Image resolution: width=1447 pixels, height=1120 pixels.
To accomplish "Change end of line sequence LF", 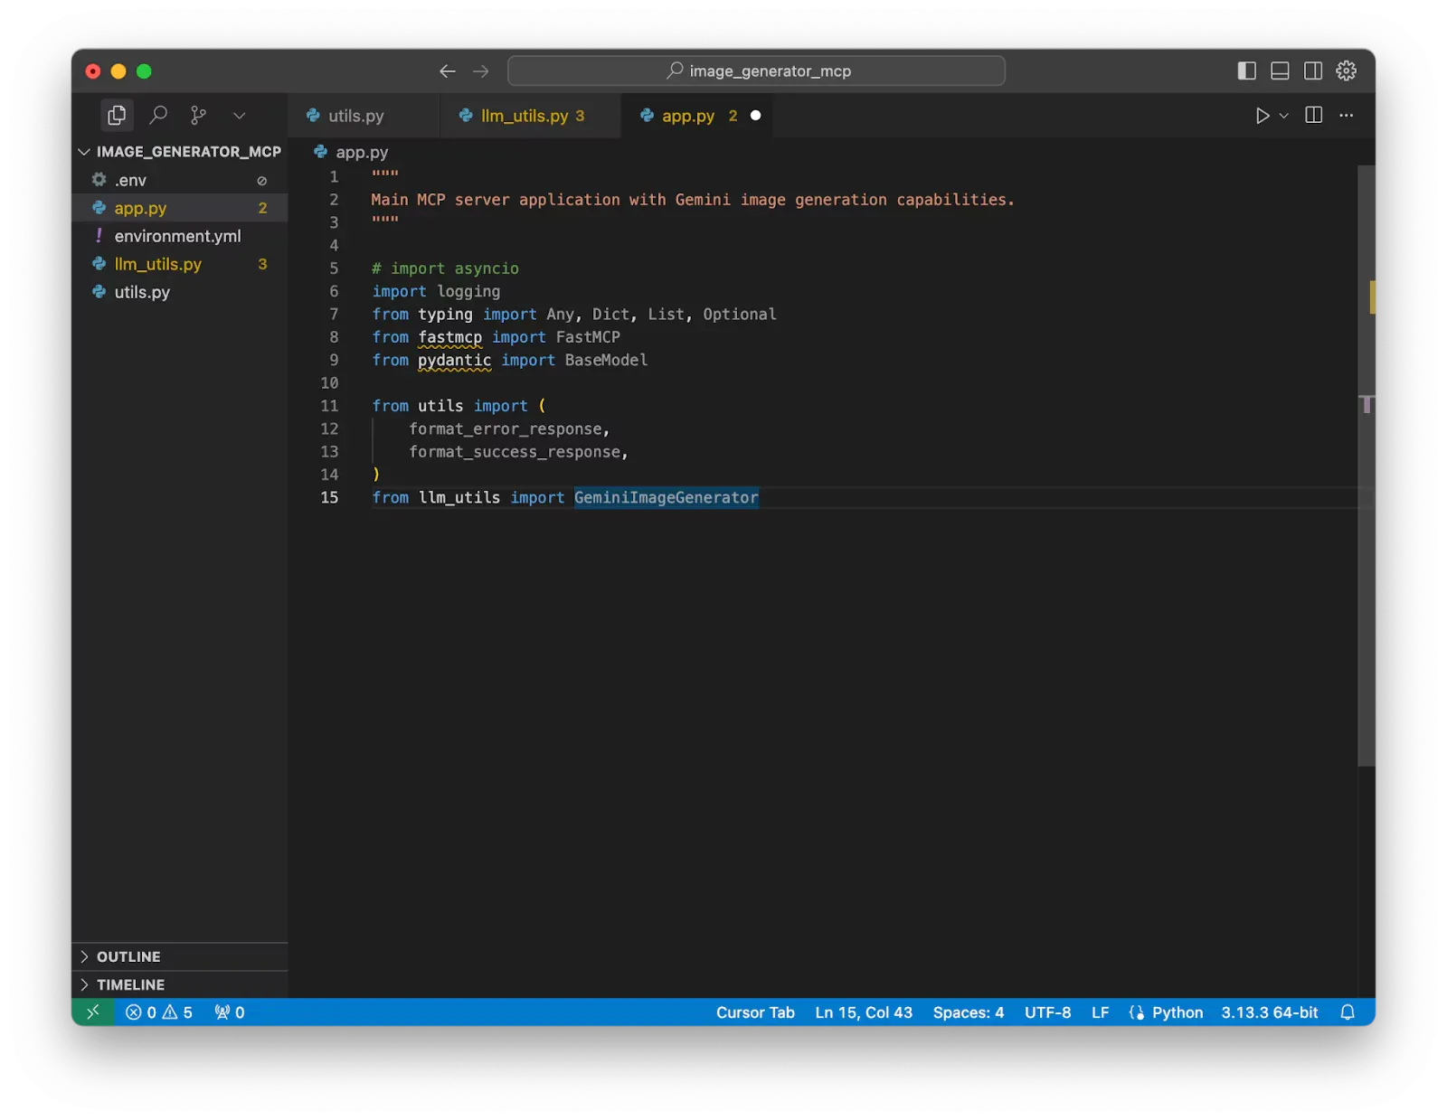I will [1100, 1012].
